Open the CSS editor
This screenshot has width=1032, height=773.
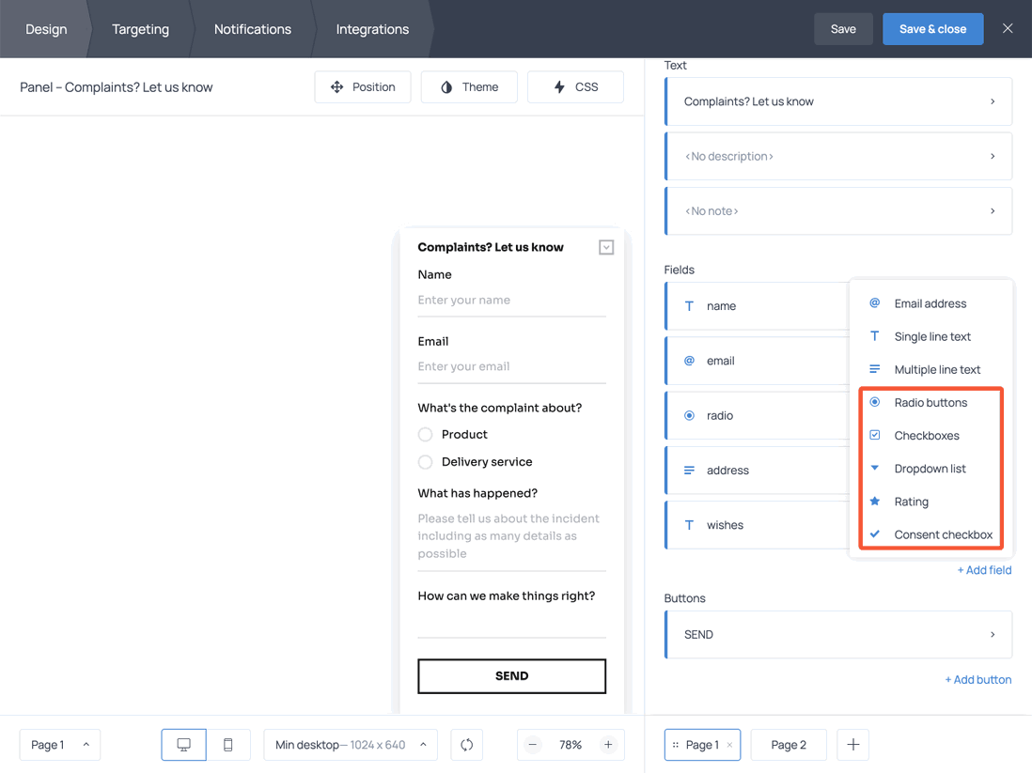pyautogui.click(x=575, y=86)
